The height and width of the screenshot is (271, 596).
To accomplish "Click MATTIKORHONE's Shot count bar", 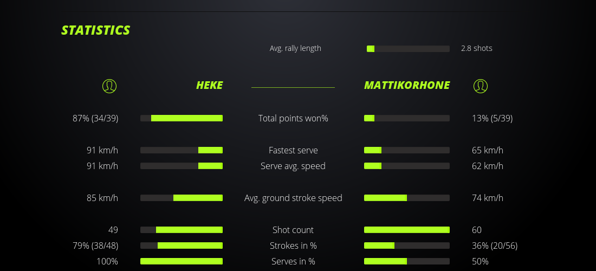I will point(407,230).
